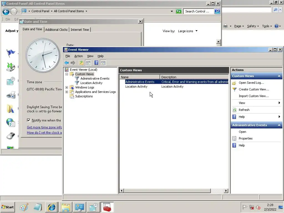The image size is (284, 213).
Task: Switch to the Internet Time tab
Action: 80,30
